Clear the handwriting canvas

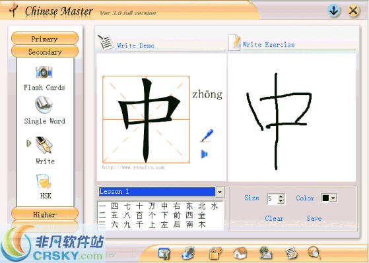click(274, 218)
